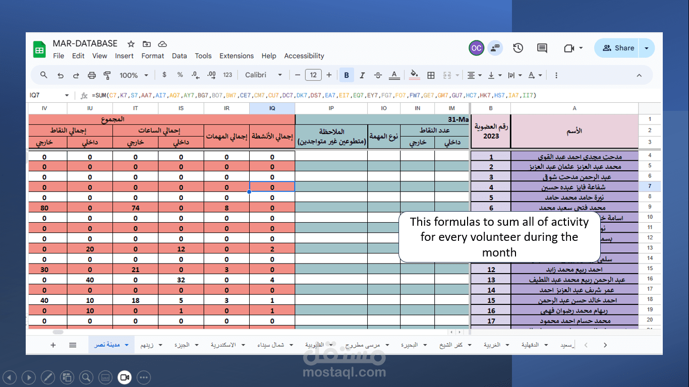Click the borders icon
The height and width of the screenshot is (387, 689).
click(x=431, y=75)
